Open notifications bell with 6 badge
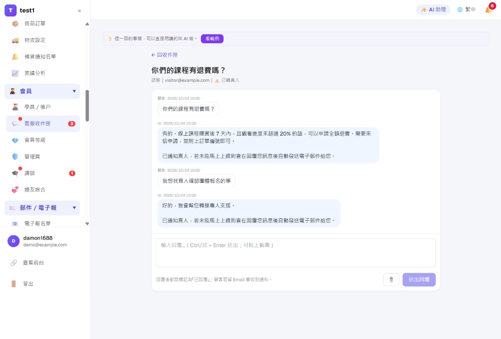501x339 pixels. 488,10
